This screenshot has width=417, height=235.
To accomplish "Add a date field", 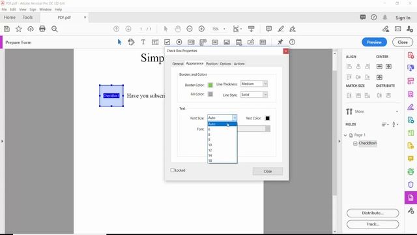I will [x=239, y=42].
